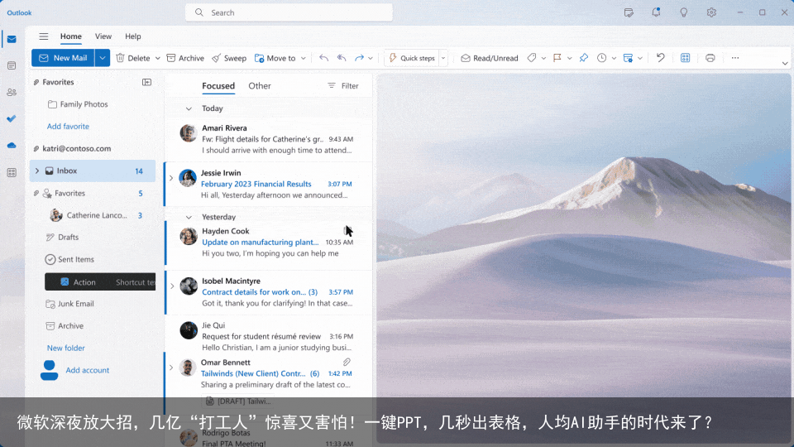Click the grid apps icon in toolbar
794x447 pixels.
click(685, 58)
